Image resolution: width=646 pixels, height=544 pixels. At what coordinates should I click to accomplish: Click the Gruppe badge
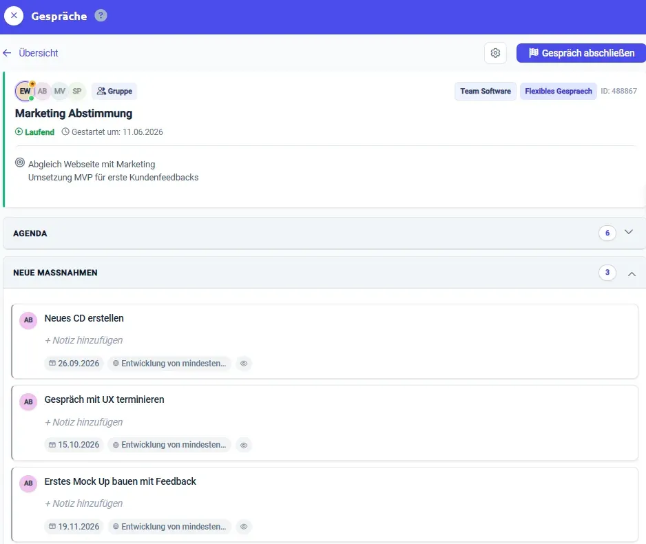pyautogui.click(x=114, y=91)
